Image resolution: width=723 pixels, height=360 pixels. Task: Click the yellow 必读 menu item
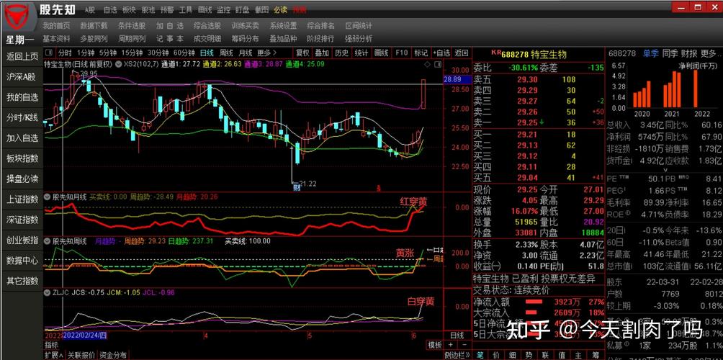coord(280,9)
